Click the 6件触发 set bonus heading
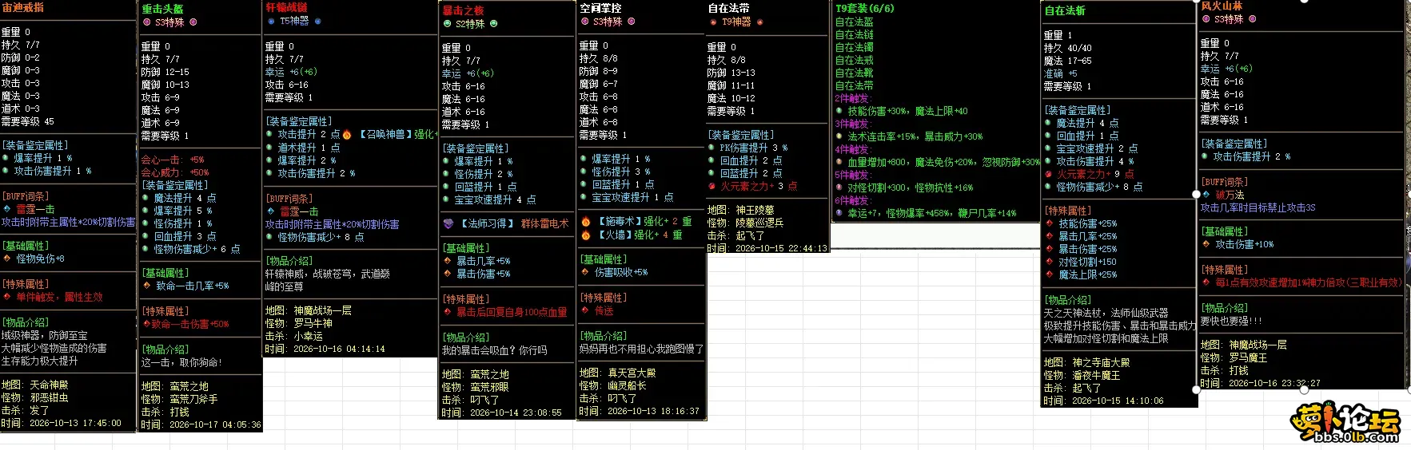This screenshot has height=450, width=1411. coord(852,200)
